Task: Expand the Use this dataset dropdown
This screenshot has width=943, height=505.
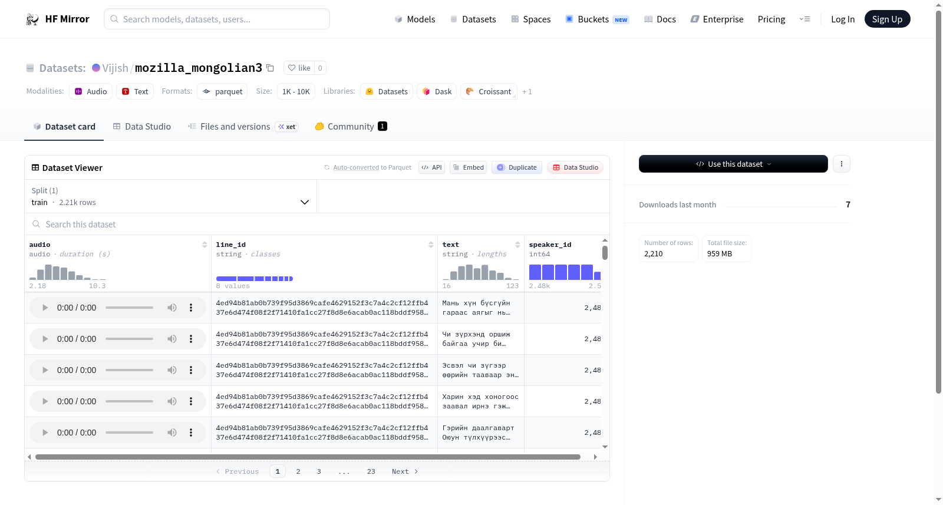Action: (x=733, y=164)
